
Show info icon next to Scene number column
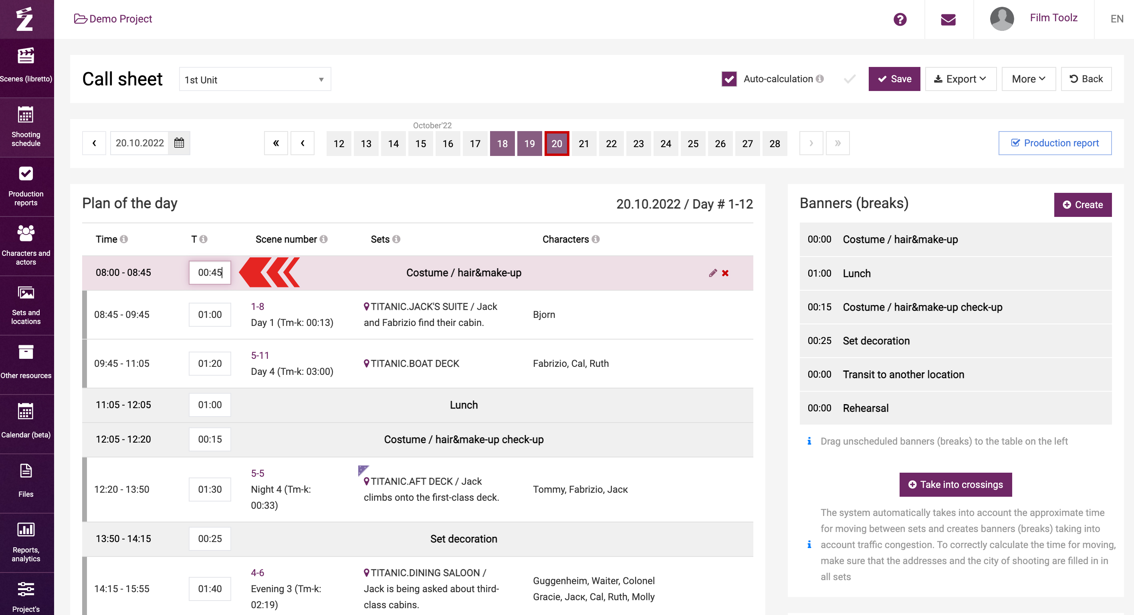point(323,239)
